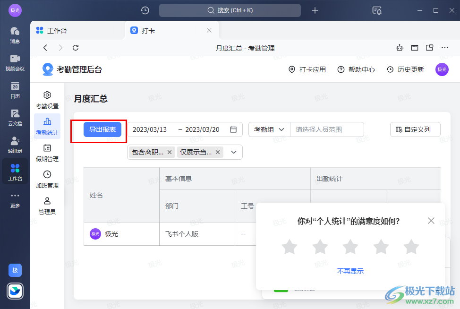The image size is (460, 309).
Task: Go forward with the right arrow
Action: (60, 48)
